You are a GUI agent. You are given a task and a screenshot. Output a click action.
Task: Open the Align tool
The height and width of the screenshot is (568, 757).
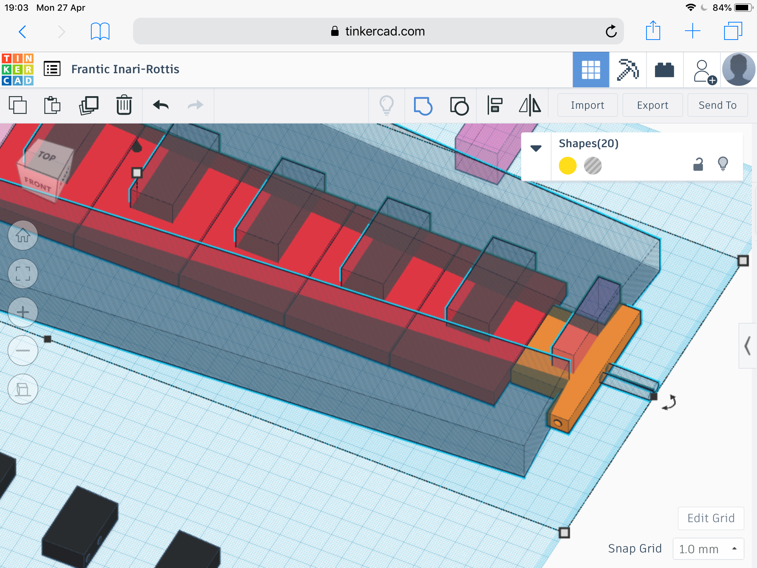tap(495, 105)
